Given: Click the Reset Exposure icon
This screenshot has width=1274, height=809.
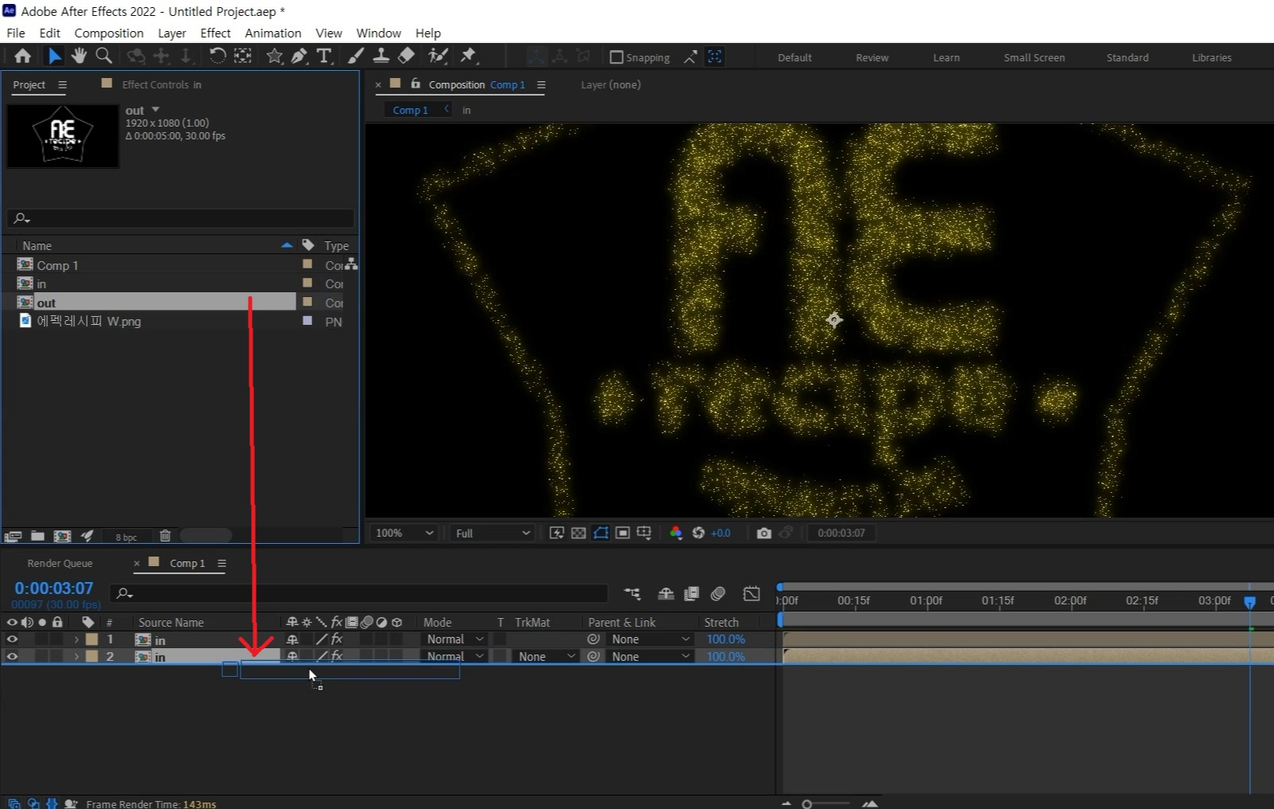Looking at the screenshot, I should point(698,533).
